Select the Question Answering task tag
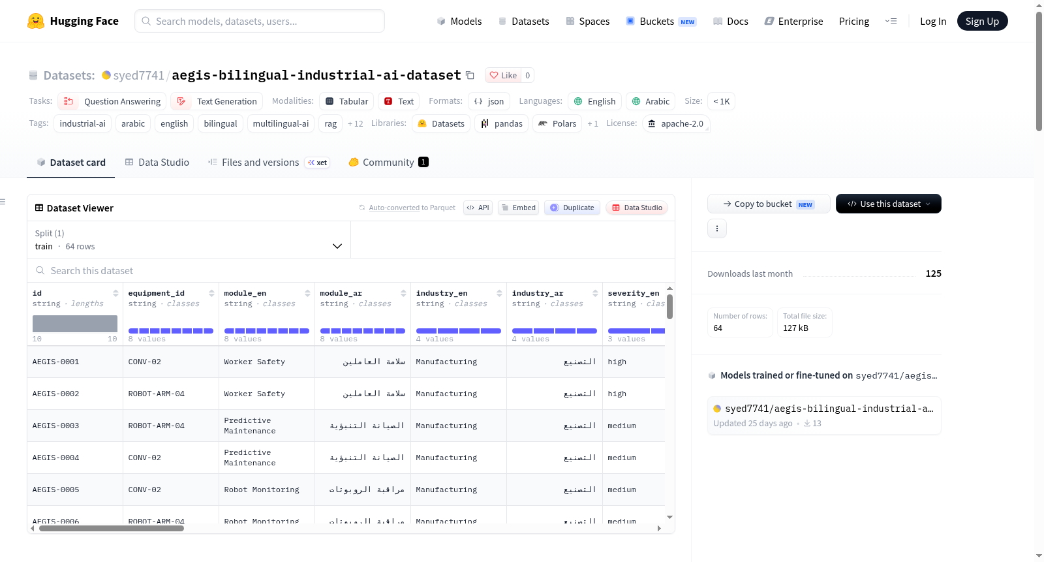Screen dimensions: 1044x562 [x=112, y=101]
